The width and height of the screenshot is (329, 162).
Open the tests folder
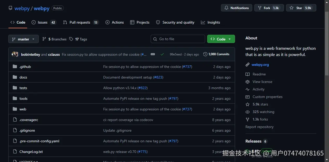[23, 88]
